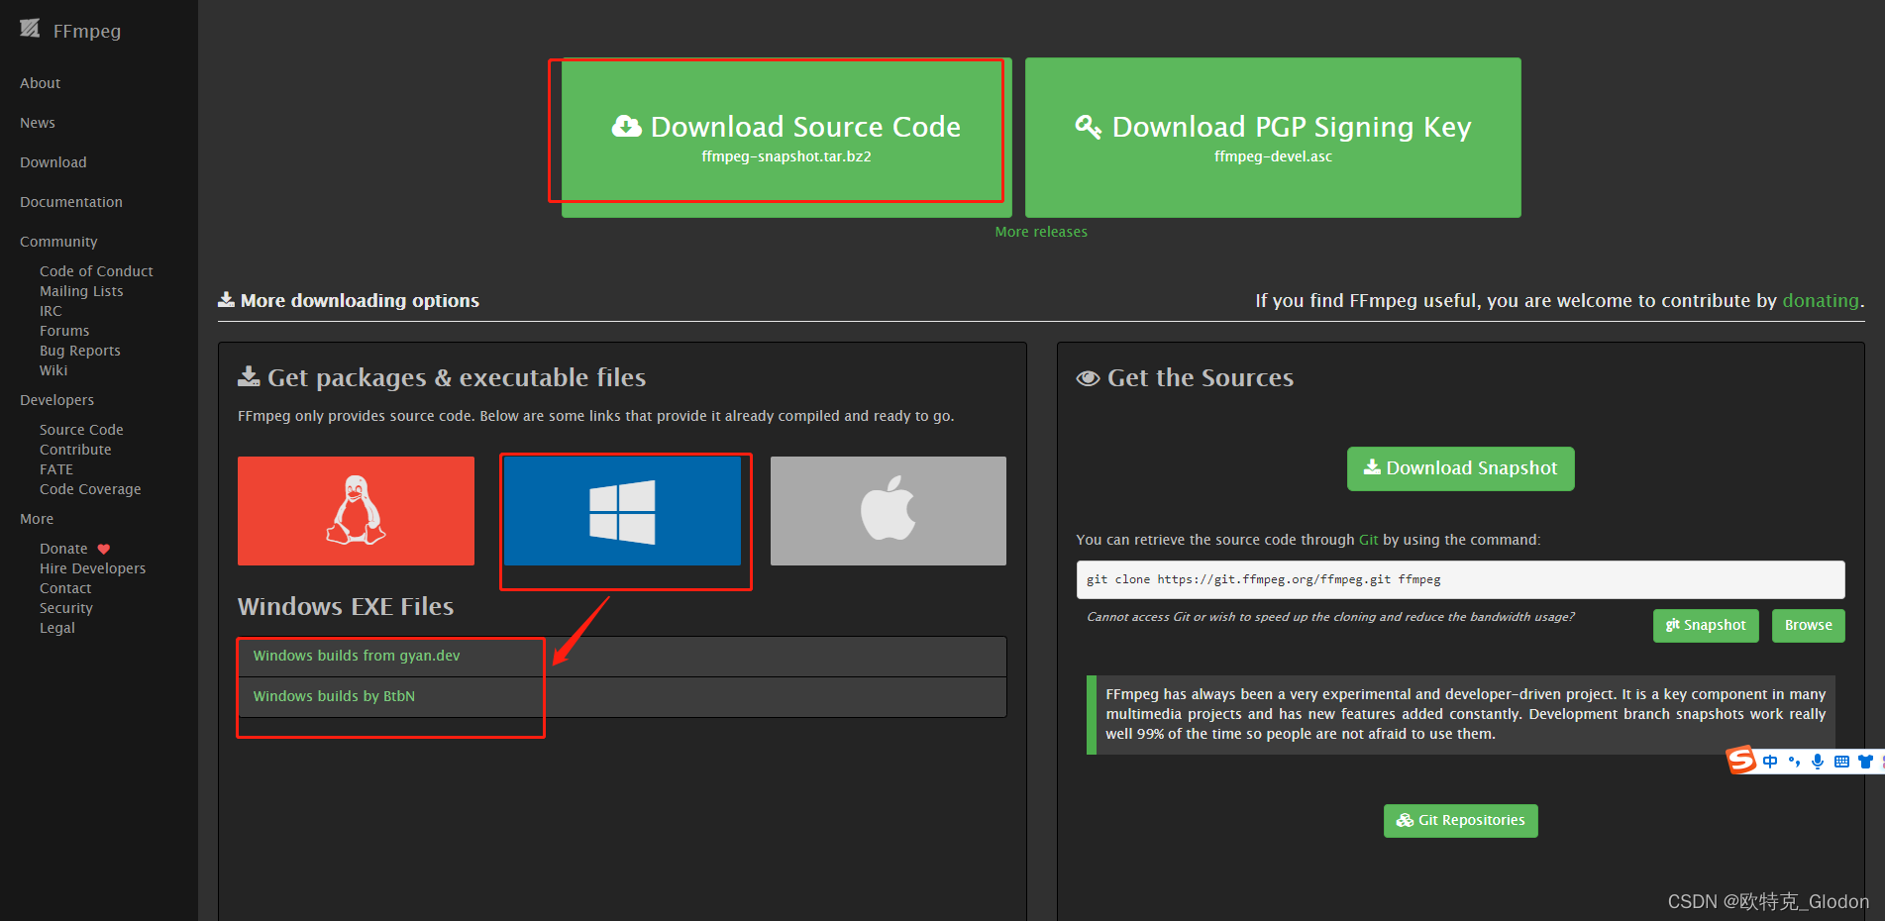Open Bug Reports link
This screenshot has width=1885, height=921.
pos(80,351)
